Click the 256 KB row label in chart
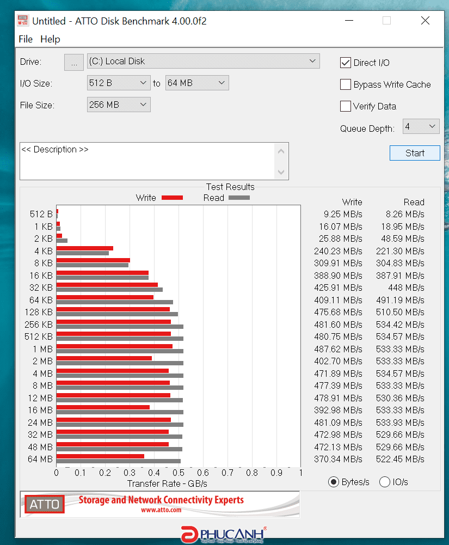449x545 pixels. [39, 324]
